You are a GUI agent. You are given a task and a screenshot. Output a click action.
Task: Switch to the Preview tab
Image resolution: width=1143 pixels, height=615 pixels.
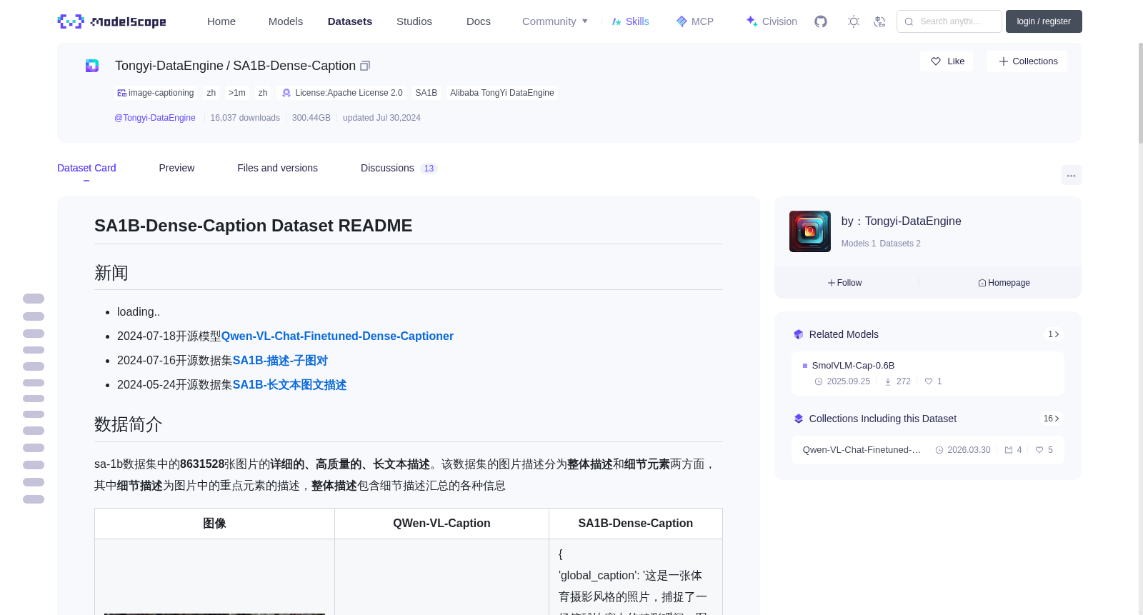(x=176, y=168)
